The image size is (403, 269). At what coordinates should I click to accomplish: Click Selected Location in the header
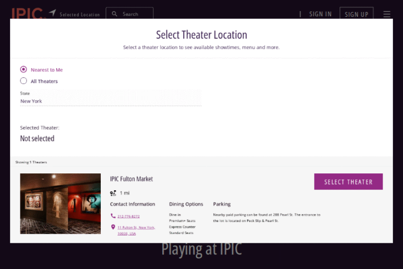(79, 15)
